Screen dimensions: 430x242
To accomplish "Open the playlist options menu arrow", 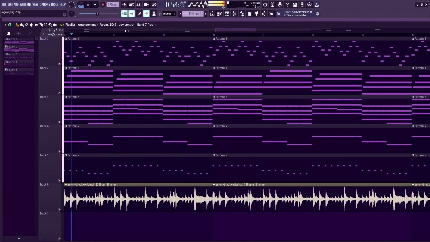I will [x=5, y=25].
